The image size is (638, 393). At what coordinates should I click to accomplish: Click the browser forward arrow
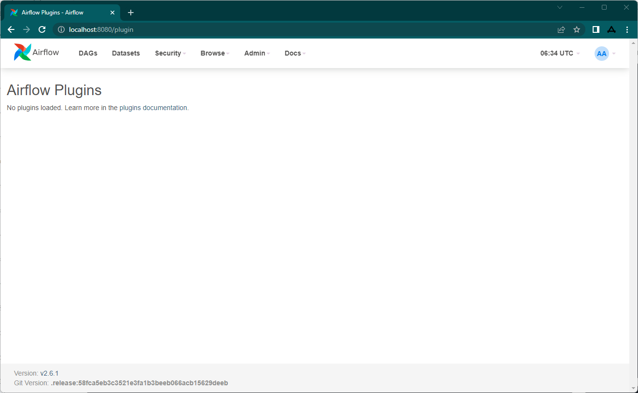coord(27,29)
